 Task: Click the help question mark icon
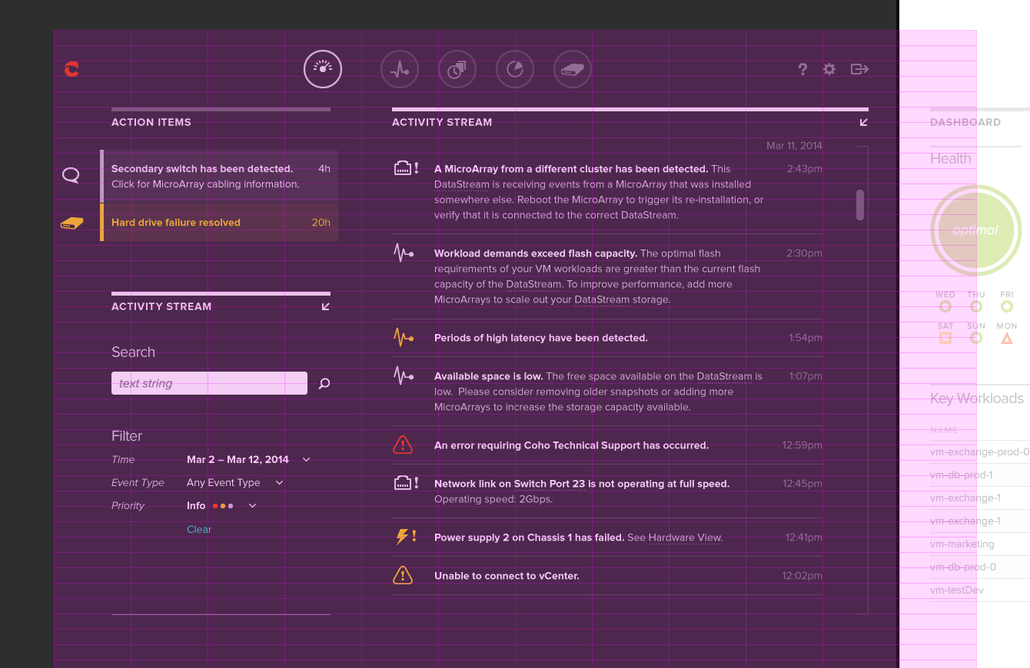[802, 69]
